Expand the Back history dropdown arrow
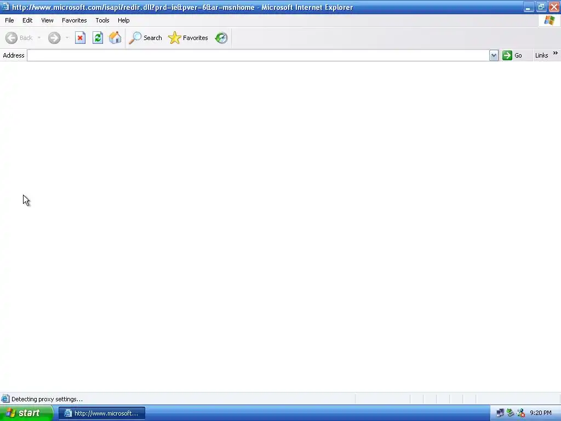 pyautogui.click(x=39, y=38)
